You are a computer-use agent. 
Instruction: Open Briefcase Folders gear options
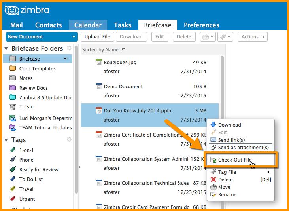click(69, 48)
